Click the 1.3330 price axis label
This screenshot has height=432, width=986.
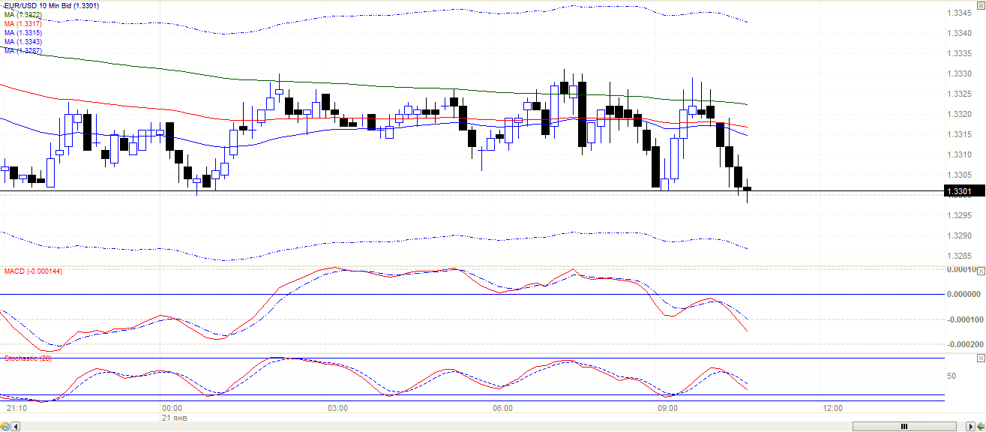tap(961, 74)
